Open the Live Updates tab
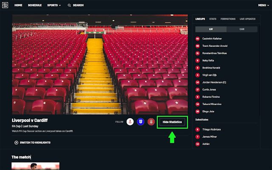Viewport: 272px width, 170px height. (x=247, y=19)
